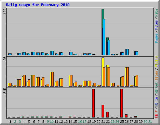Image resolution: width=160 pixels, height=125 pixels.
Task: Click green day label "30"
Action: [145, 122]
